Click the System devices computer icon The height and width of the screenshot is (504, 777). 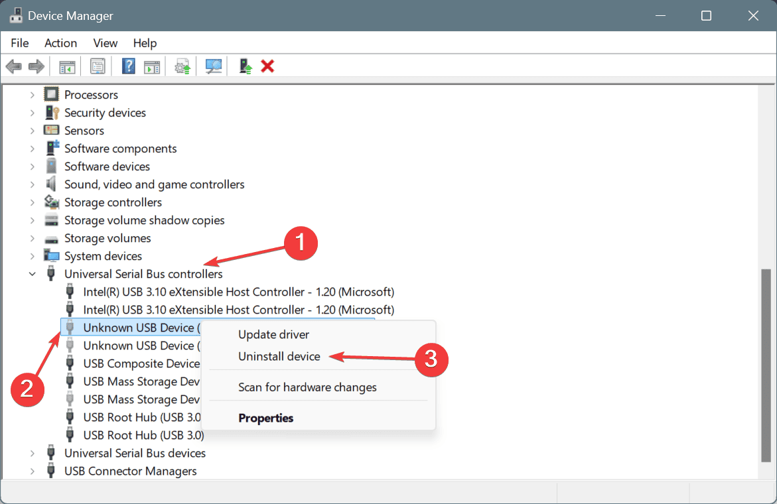click(x=51, y=255)
